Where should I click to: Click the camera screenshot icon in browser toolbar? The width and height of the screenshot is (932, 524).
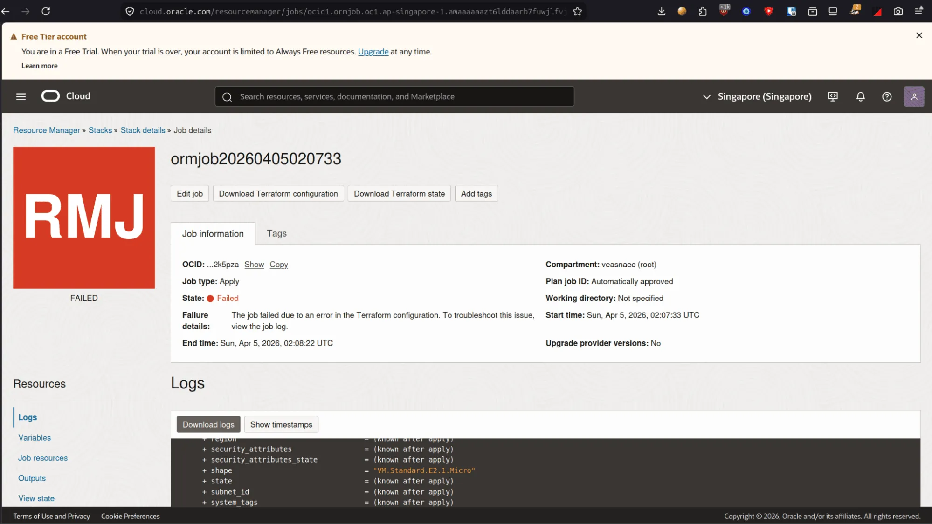click(898, 11)
